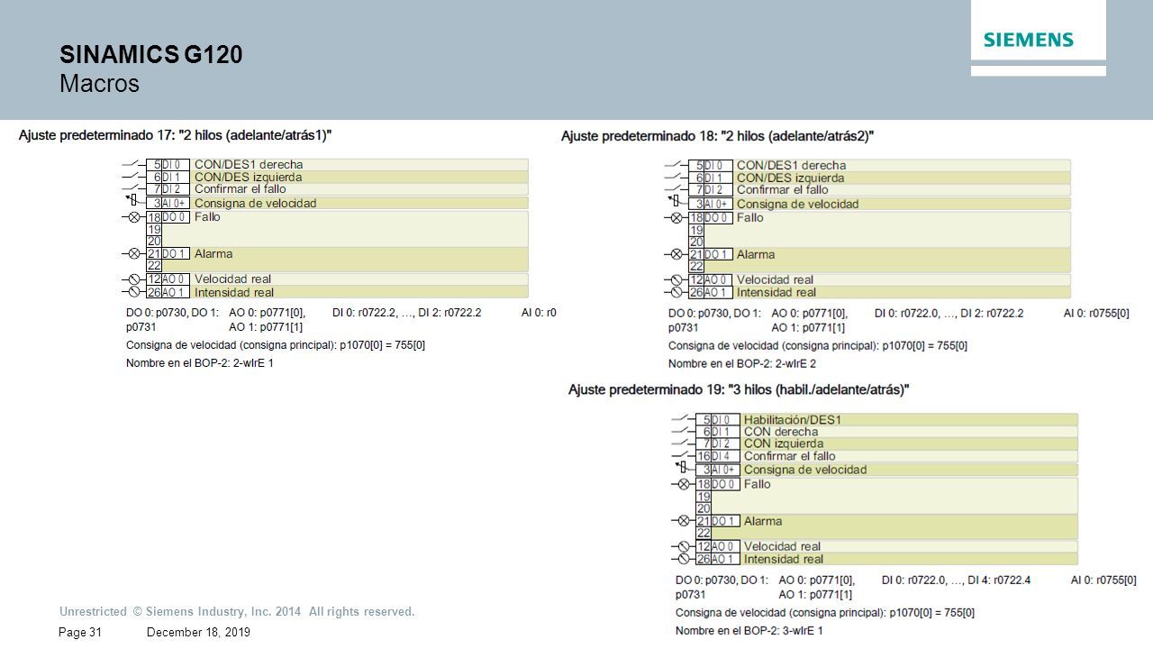
Task: Click "Consigna de velocidad" row in macro 19
Action: pyautogui.click(x=886, y=470)
